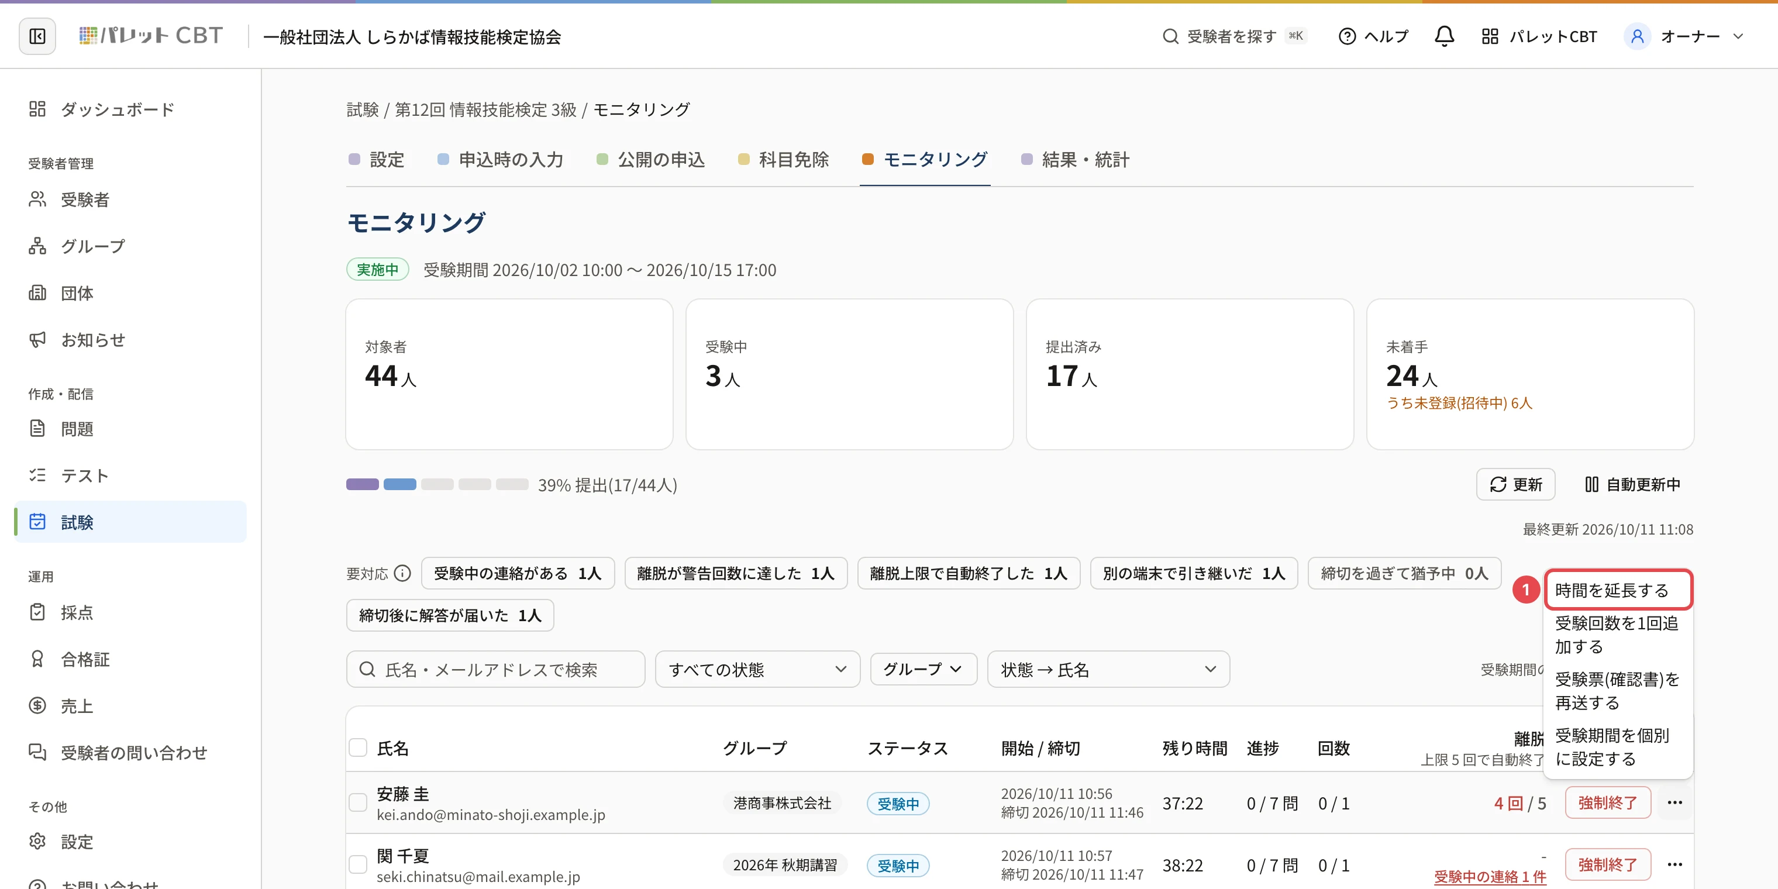Open the すべての状態 status dropdown
Screen dimensions: 1778x889
click(757, 670)
